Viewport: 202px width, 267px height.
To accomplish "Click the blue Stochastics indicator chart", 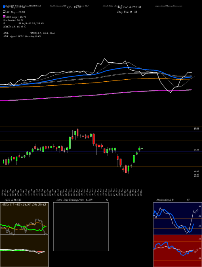I will 177,218.
